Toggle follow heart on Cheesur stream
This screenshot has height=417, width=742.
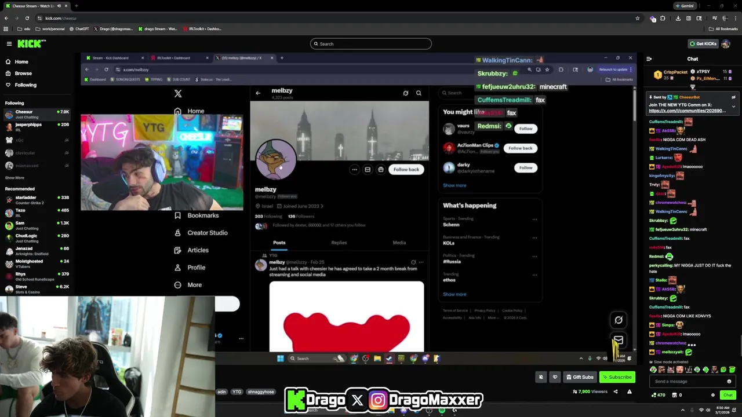click(x=555, y=377)
